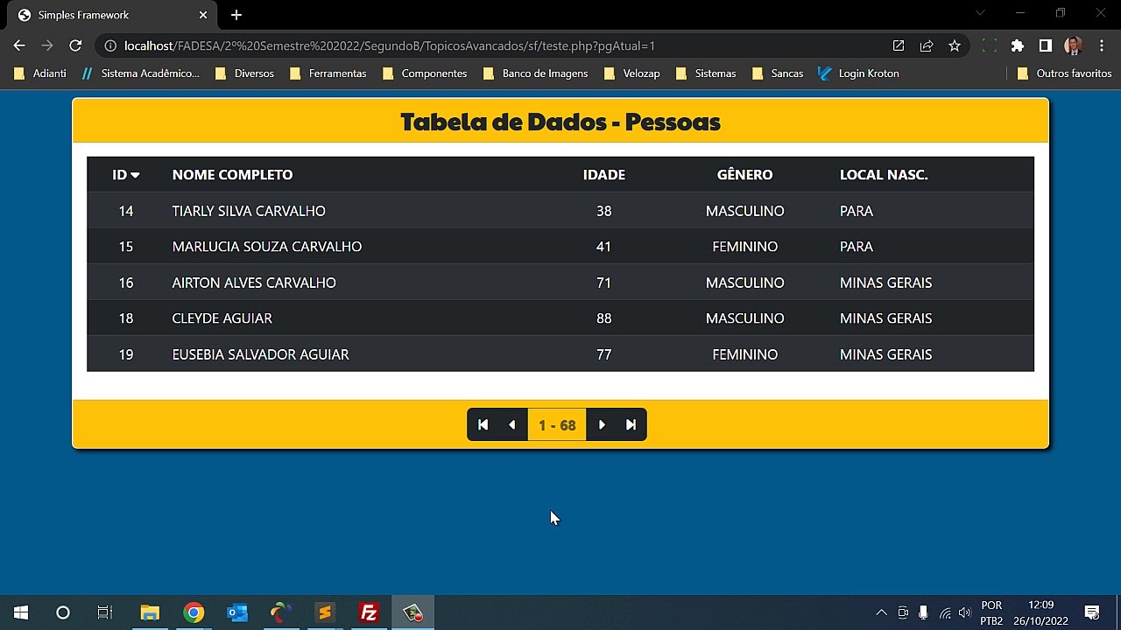Open Outlook from taskbar
This screenshot has width=1121, height=630.
tap(237, 612)
